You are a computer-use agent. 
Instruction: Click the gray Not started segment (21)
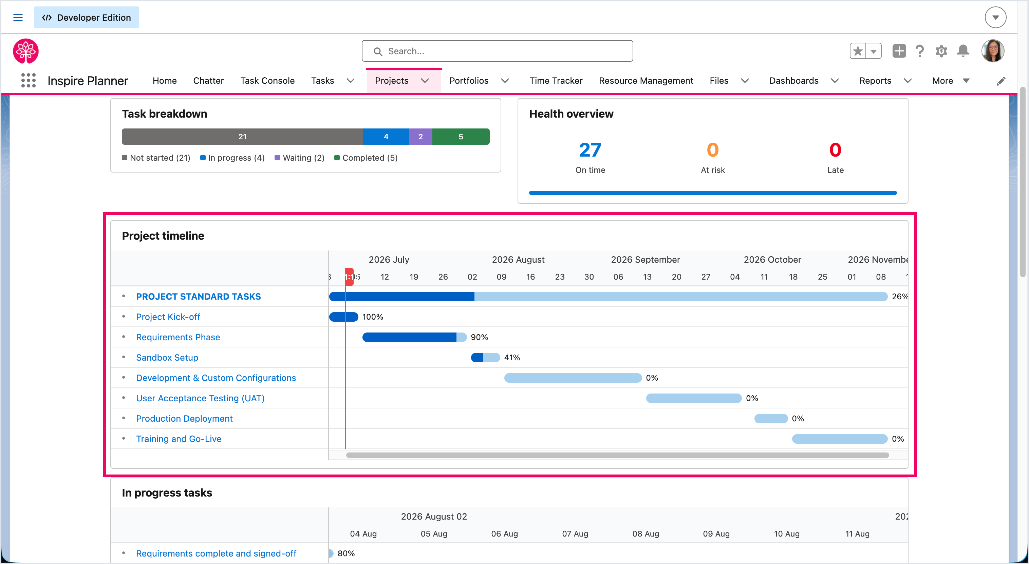242,136
